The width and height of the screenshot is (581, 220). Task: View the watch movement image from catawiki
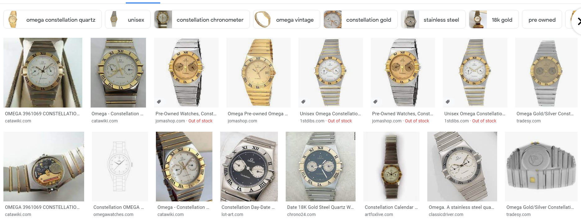coord(44,166)
